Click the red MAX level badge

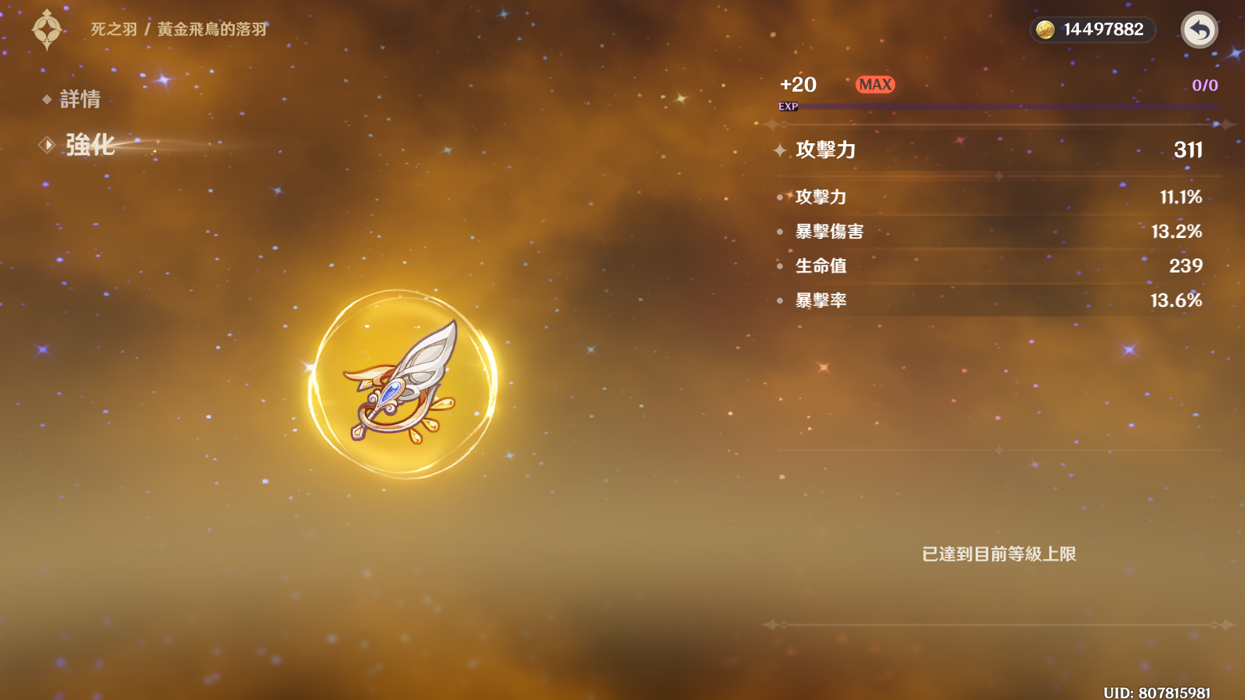click(875, 85)
